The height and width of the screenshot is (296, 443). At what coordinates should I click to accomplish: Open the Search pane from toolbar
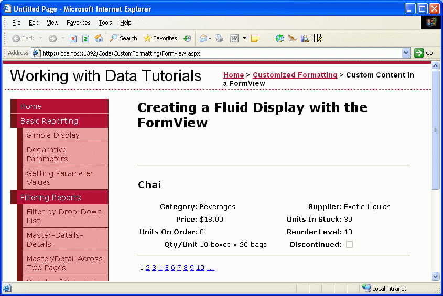pyautogui.click(x=123, y=38)
